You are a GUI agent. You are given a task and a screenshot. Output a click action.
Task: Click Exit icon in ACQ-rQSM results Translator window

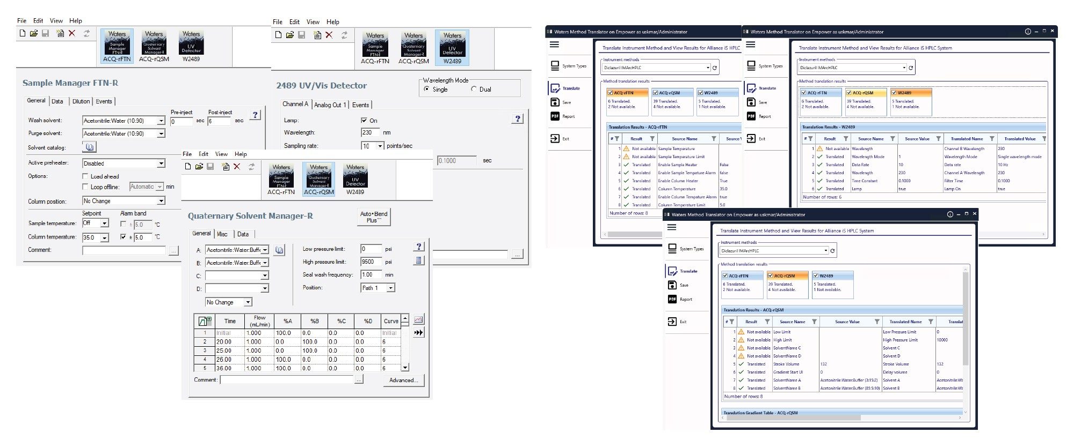pos(672,322)
